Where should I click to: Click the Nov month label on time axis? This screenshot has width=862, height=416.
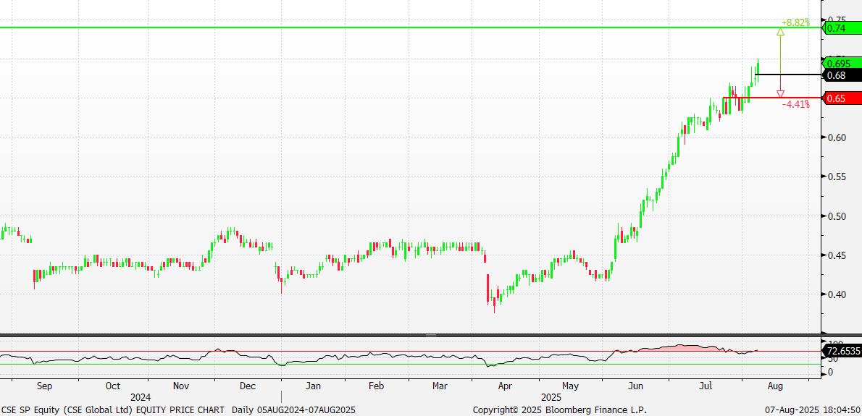pos(181,386)
